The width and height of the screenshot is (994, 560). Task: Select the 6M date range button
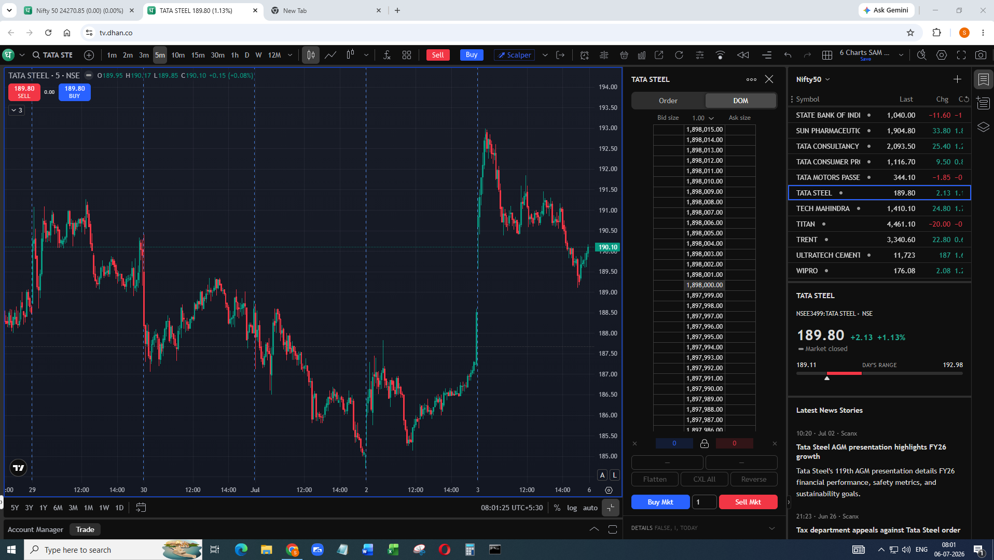(58, 508)
